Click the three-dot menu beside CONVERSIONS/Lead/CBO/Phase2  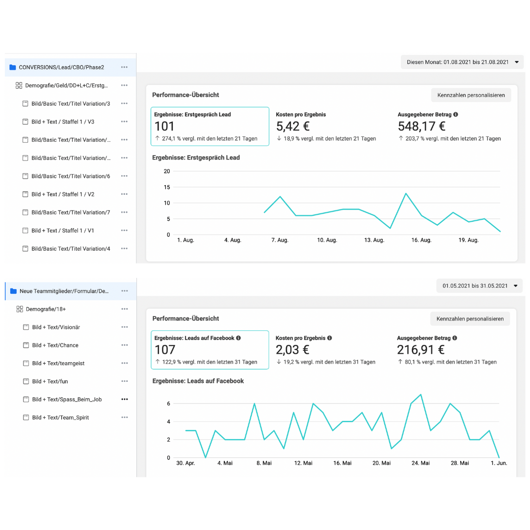click(124, 67)
